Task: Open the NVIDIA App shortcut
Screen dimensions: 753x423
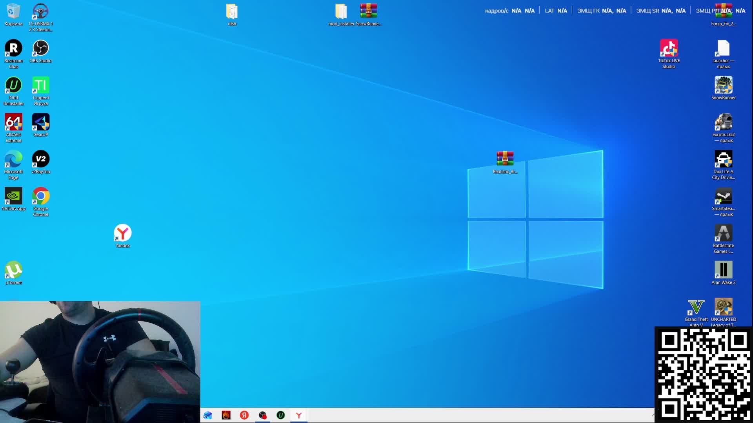Action: pos(13,196)
